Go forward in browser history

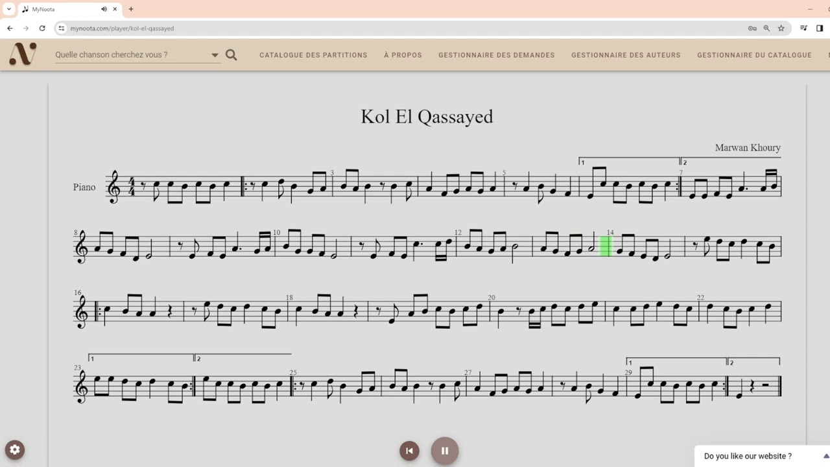pos(26,28)
